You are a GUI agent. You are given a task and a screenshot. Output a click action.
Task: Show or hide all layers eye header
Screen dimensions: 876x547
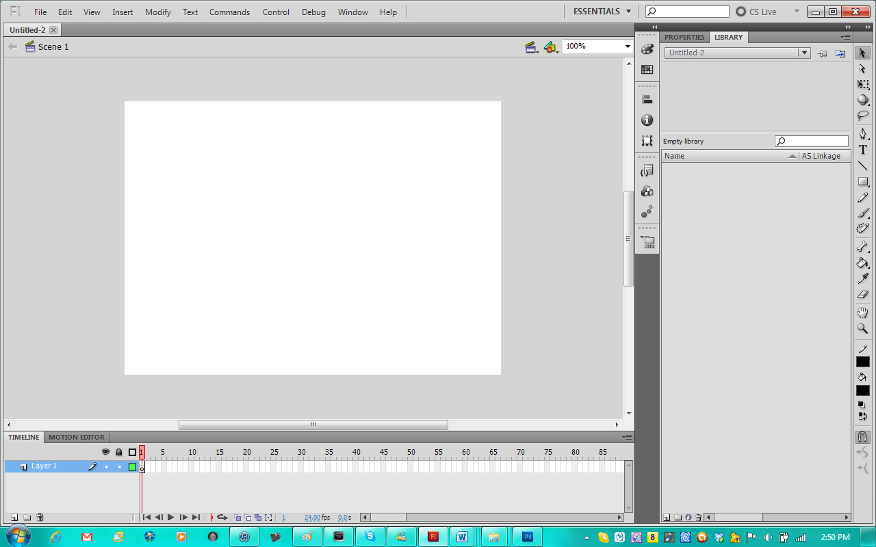click(105, 452)
